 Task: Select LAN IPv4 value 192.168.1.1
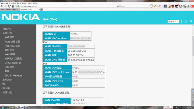coord(78,100)
